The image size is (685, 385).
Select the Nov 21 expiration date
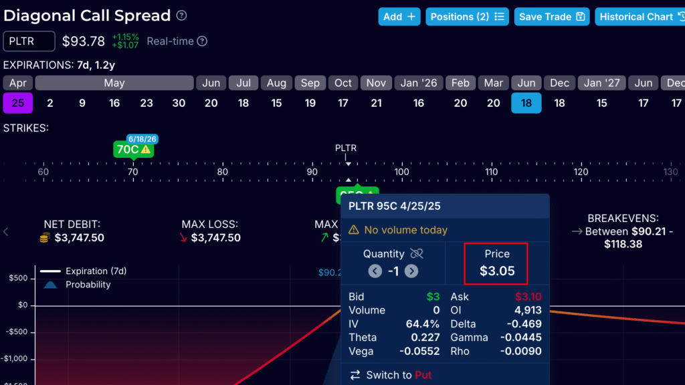pyautogui.click(x=376, y=103)
